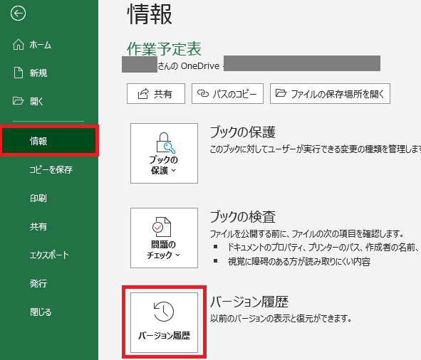
Task: Click the 新規 blank page icon
Action: [x=19, y=73]
